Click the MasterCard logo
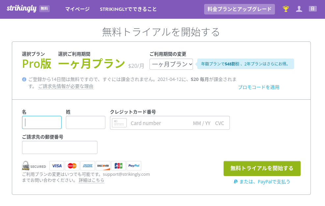 [72, 166]
